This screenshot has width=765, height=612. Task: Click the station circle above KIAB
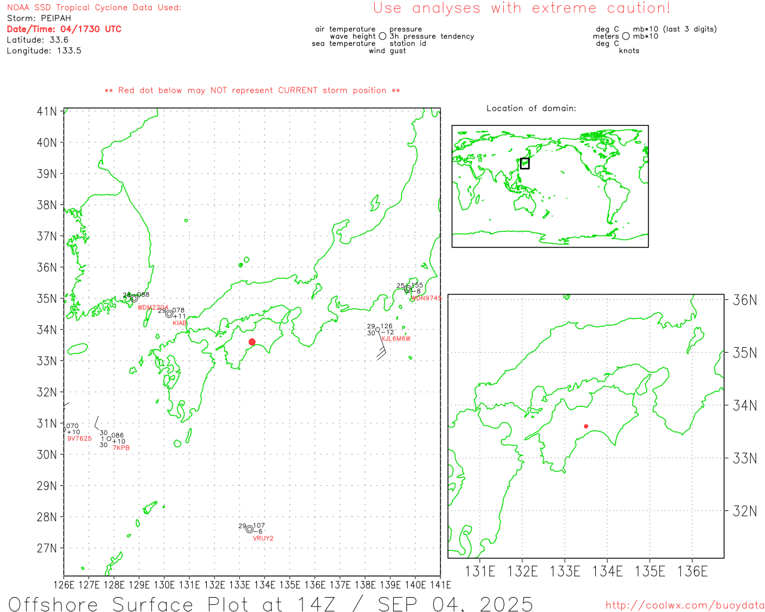click(x=169, y=314)
